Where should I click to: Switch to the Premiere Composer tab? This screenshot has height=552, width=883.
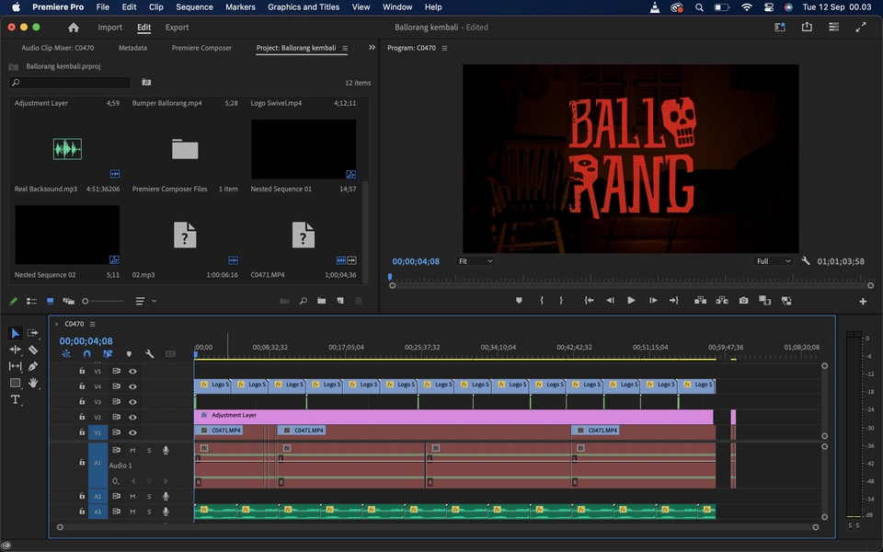pyautogui.click(x=201, y=48)
